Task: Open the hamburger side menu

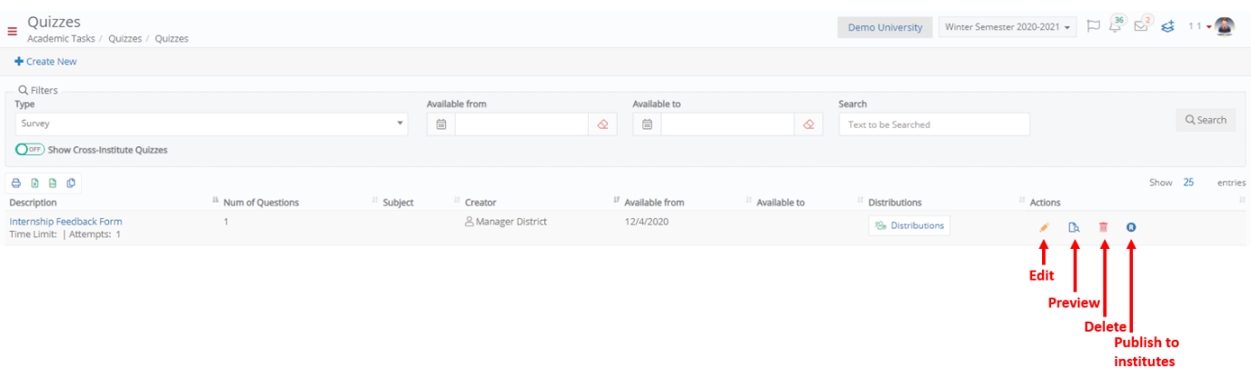Action: point(12,31)
